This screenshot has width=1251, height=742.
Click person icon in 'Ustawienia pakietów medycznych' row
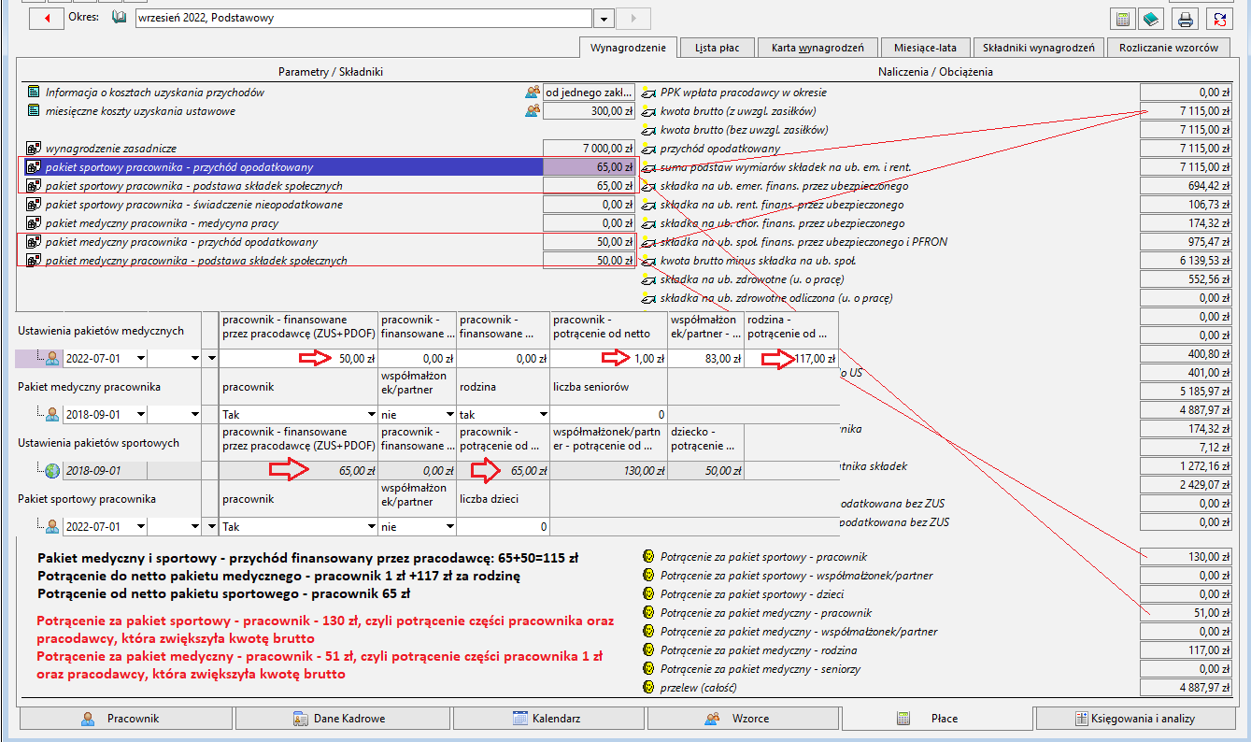pos(53,358)
